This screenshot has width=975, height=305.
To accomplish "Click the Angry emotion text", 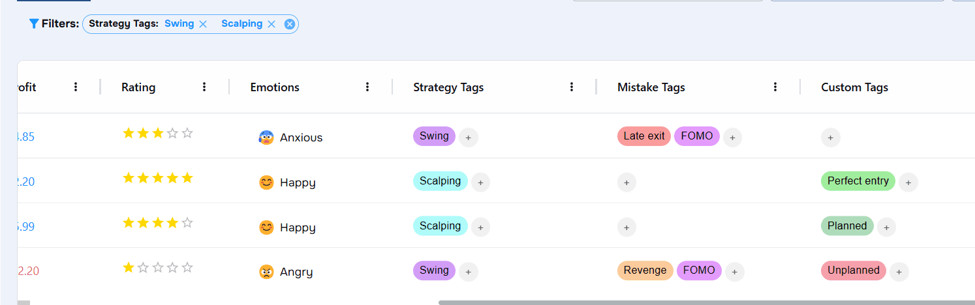I will coord(296,272).
